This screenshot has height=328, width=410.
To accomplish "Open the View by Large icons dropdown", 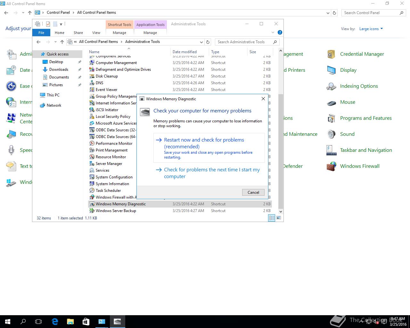I will pos(371,29).
